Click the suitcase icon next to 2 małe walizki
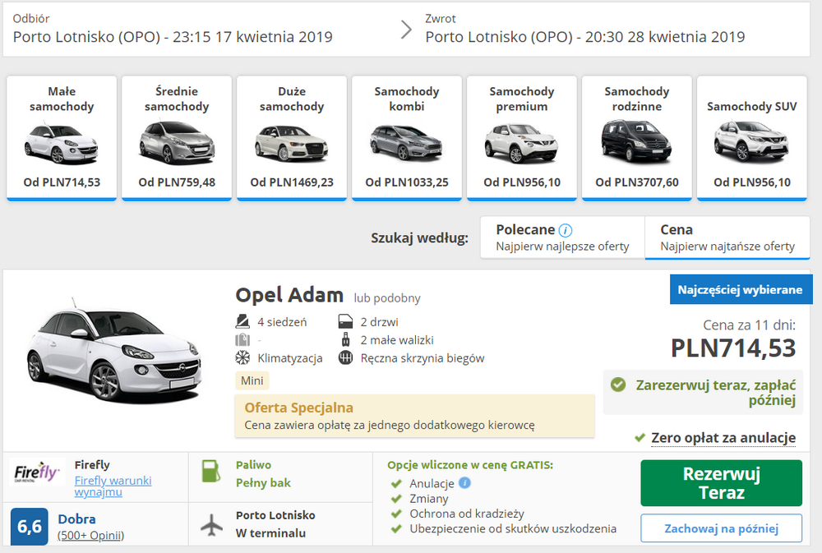 pos(345,339)
